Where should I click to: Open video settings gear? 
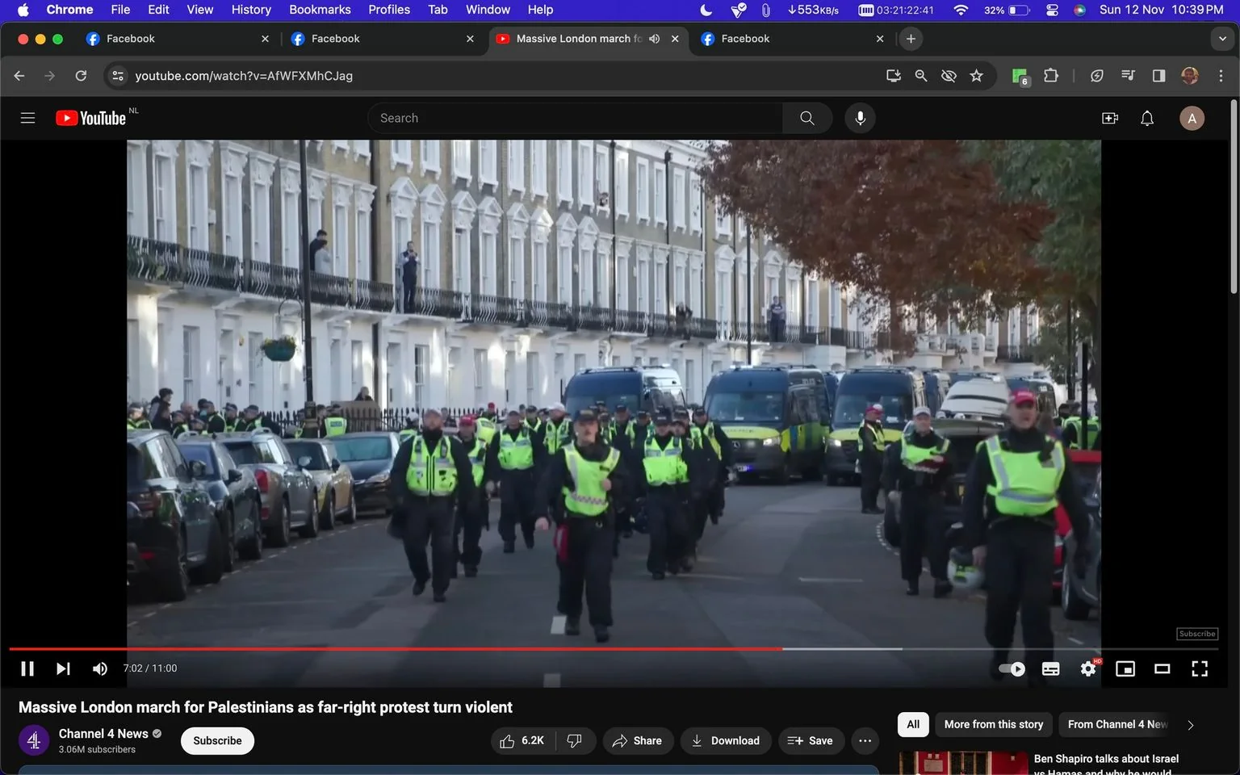pos(1088,668)
